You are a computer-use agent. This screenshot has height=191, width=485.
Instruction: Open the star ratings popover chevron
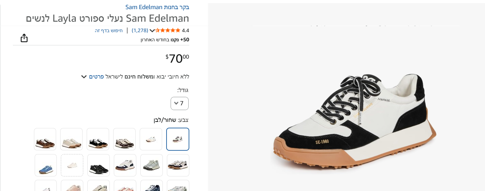tap(152, 30)
